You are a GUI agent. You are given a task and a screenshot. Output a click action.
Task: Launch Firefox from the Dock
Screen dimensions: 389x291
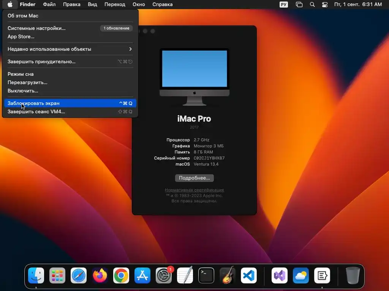click(x=100, y=275)
